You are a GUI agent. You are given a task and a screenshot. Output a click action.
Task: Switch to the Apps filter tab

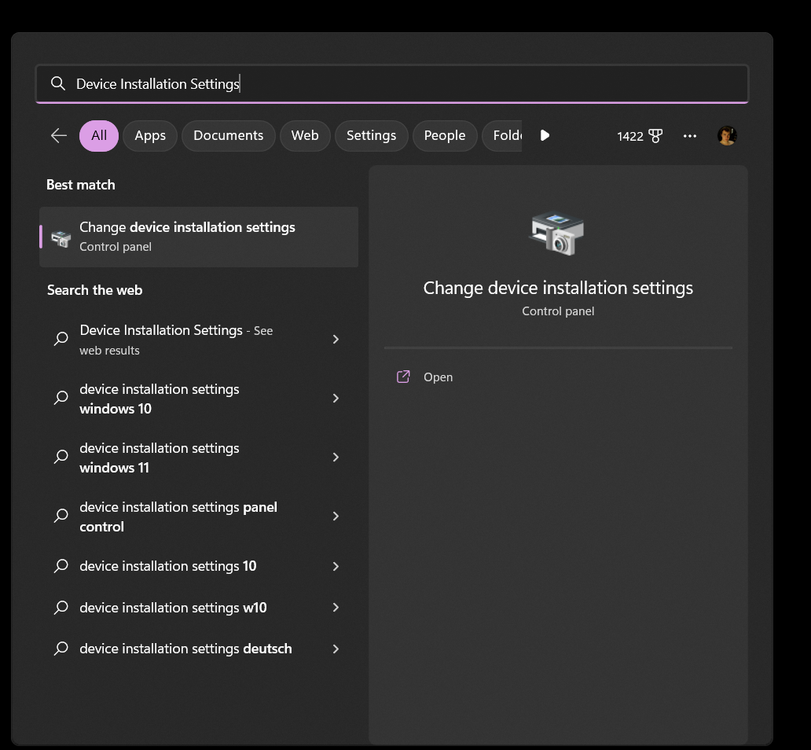[150, 135]
